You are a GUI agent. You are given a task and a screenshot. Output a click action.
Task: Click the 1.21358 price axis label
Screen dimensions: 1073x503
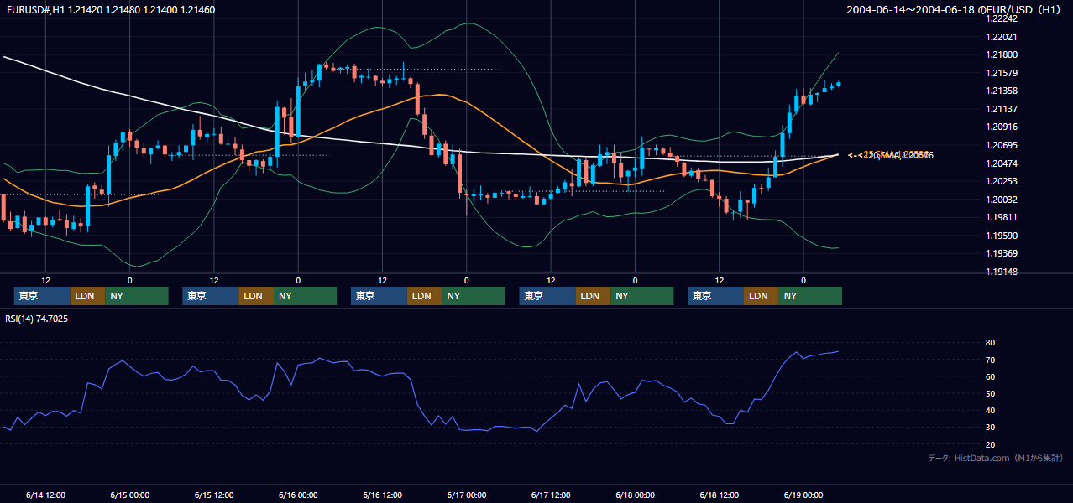[x=1002, y=91]
